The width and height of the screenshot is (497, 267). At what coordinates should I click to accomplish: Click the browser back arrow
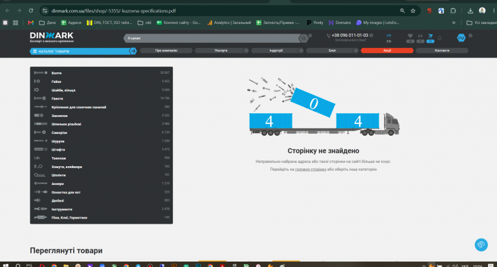click(7, 11)
